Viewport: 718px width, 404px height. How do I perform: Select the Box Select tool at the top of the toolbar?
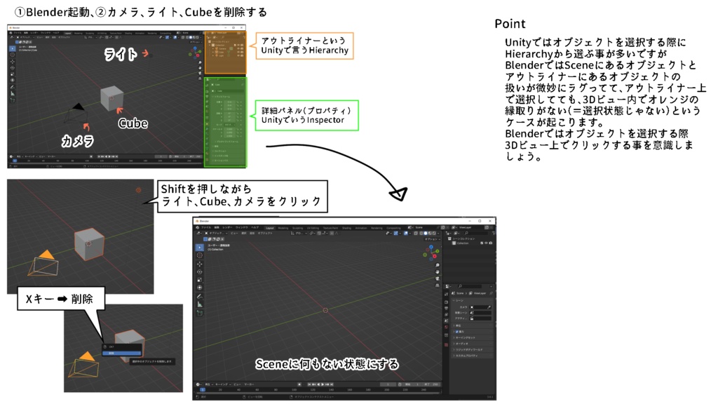[x=198, y=247]
